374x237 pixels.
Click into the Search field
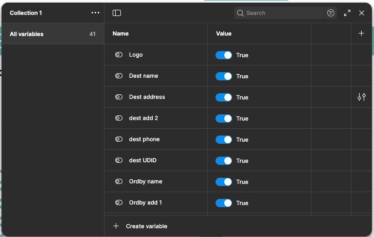[283, 13]
